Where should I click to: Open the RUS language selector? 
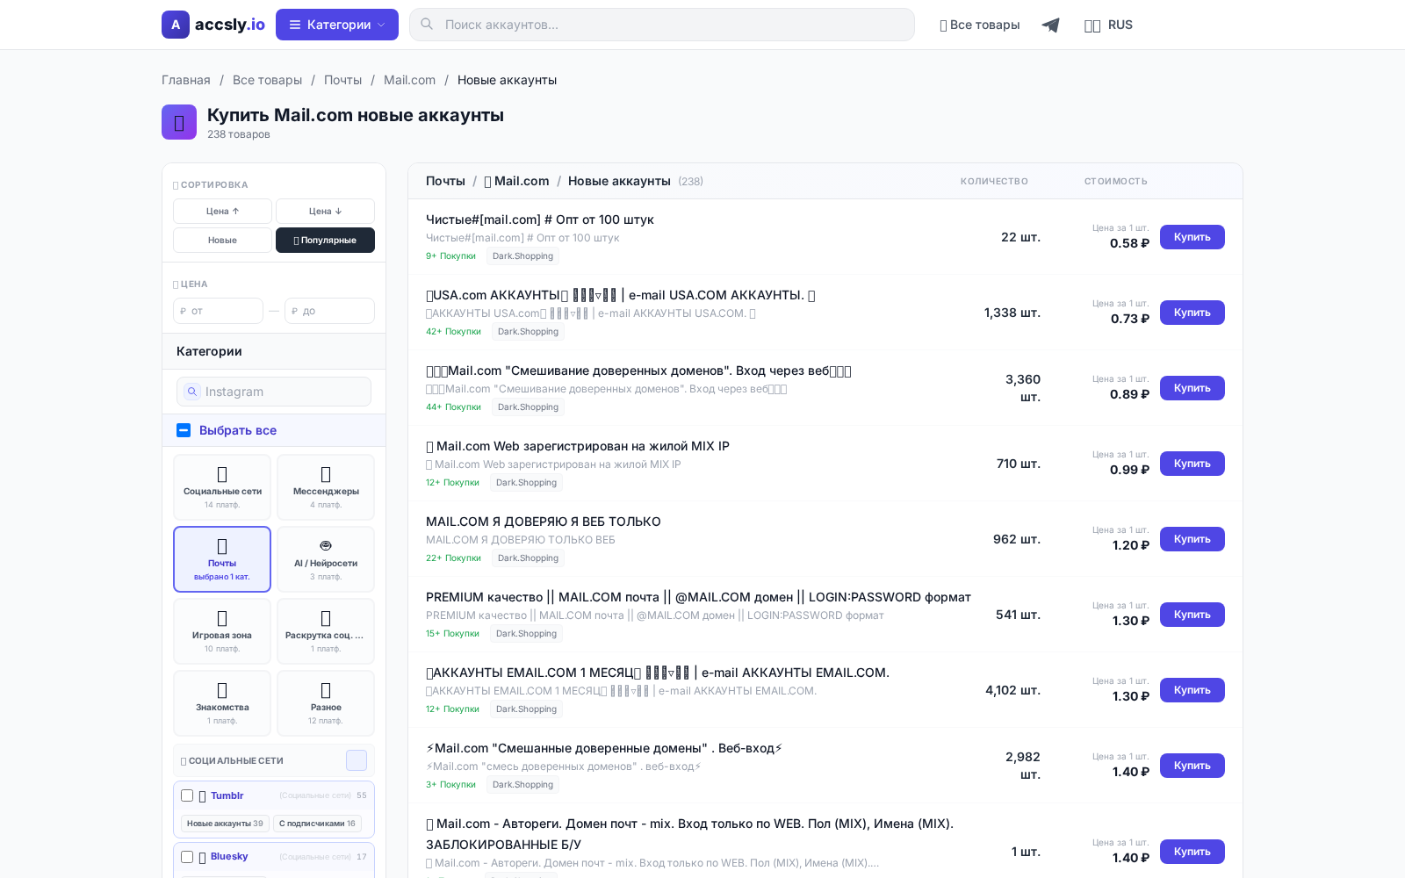1108,25
